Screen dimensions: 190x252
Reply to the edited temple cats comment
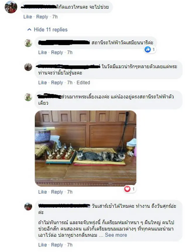pos(57,83)
